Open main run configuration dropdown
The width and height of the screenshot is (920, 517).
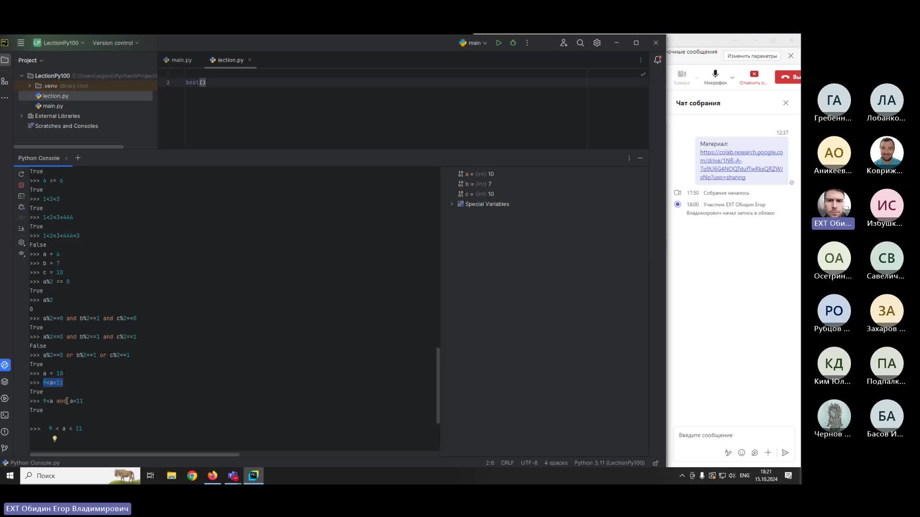[x=473, y=43]
